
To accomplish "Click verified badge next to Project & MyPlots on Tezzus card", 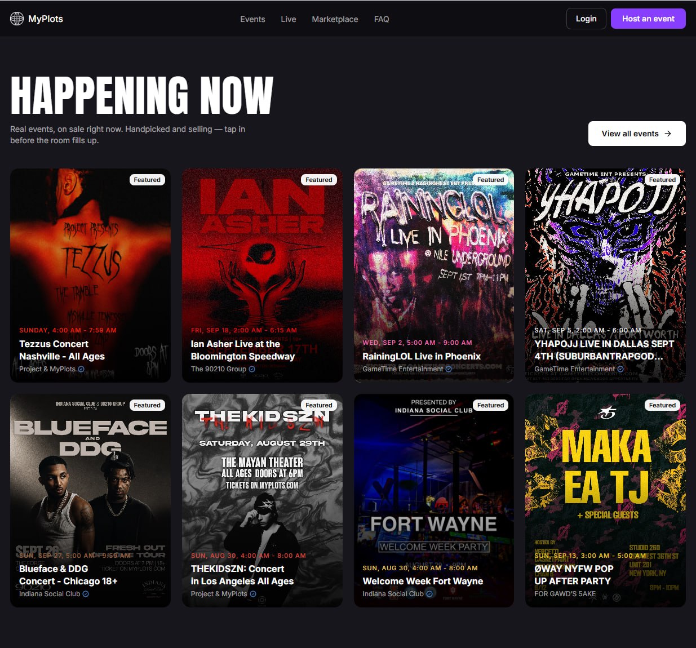I will (81, 369).
